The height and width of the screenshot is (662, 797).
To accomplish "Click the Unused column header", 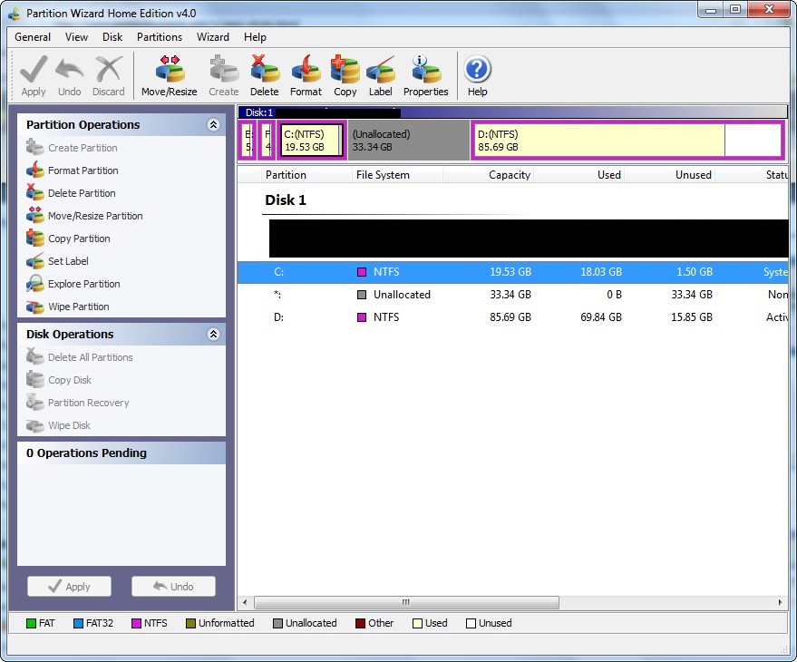I will 669,175.
